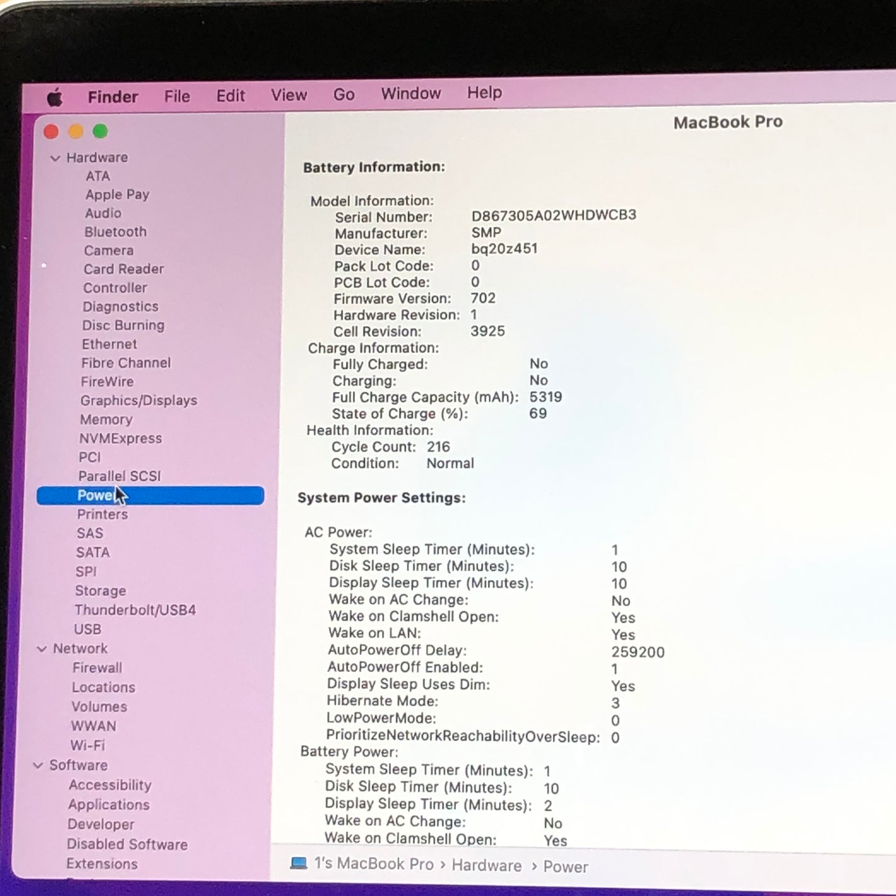The image size is (896, 896).
Task: Select Bluetooth in the Hardware list
Action: [x=115, y=232]
